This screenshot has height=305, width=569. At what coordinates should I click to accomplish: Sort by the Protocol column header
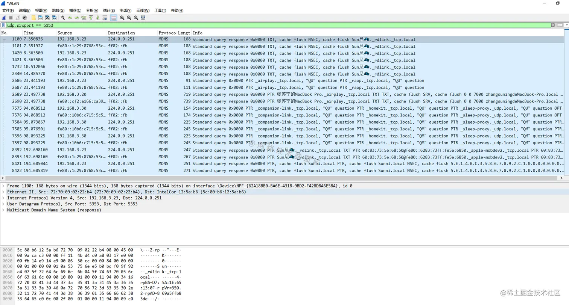[x=167, y=33]
